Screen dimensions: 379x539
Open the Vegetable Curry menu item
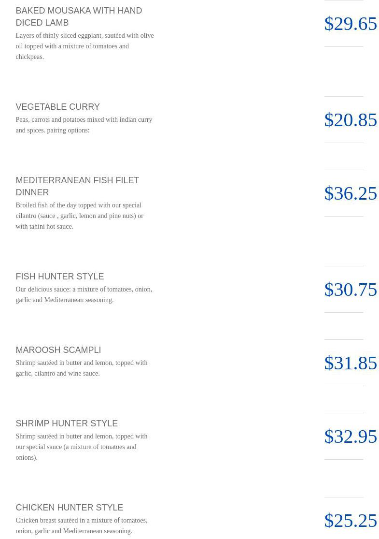coord(57,107)
